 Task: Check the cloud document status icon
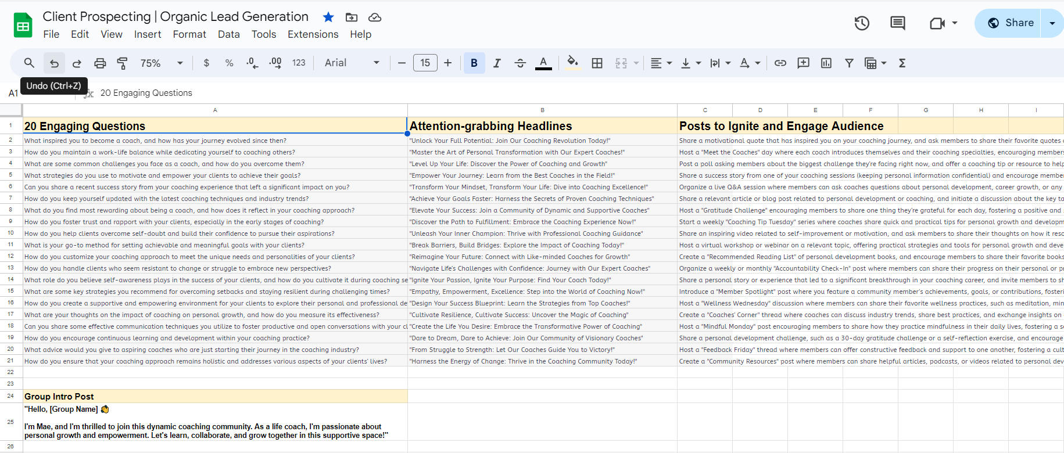tap(375, 17)
